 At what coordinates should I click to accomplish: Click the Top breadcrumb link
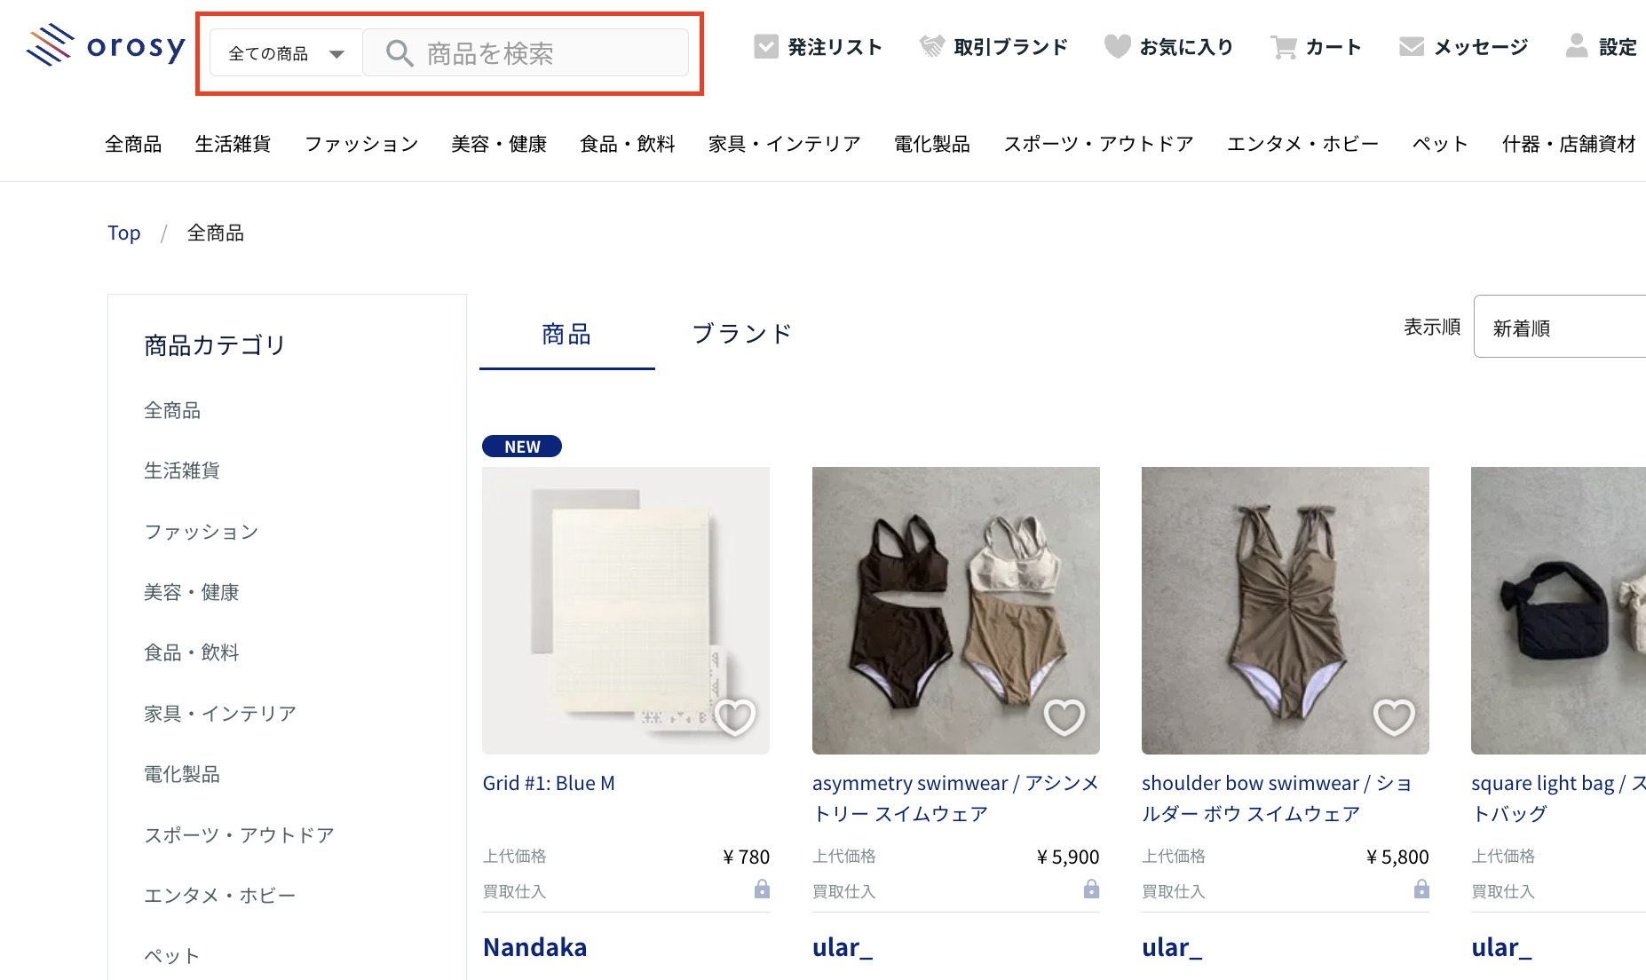pyautogui.click(x=123, y=233)
